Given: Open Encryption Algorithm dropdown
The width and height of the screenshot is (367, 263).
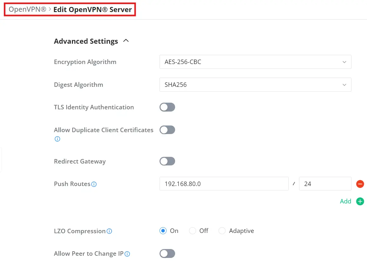Looking at the screenshot, I should point(255,62).
